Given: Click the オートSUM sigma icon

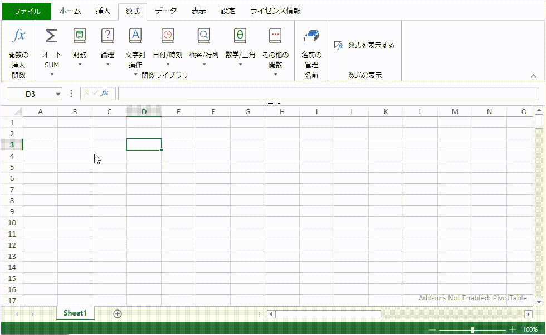Looking at the screenshot, I should 51,36.
